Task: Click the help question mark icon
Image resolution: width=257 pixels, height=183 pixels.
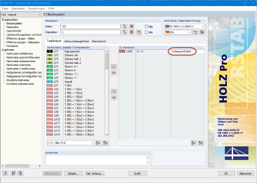Action: (5, 173)
